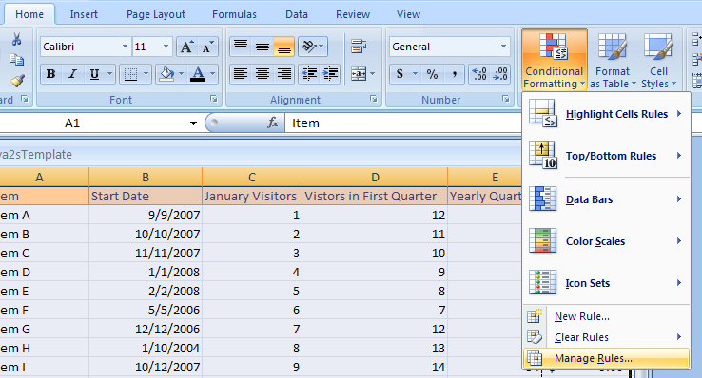Expand Icon Sets submenu

coord(606,283)
